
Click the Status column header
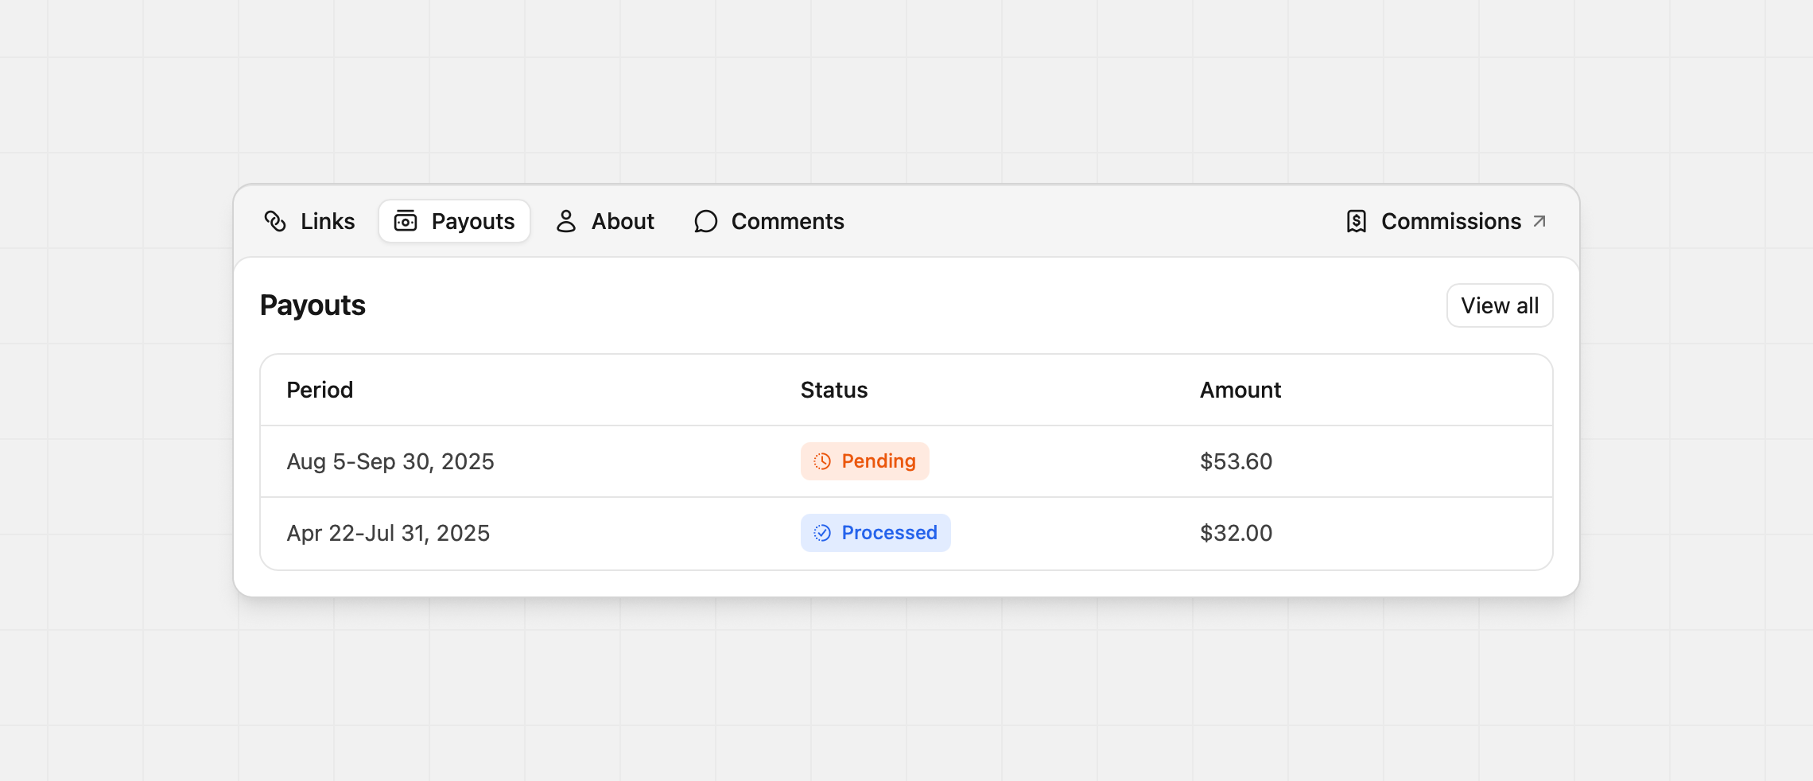(x=834, y=390)
